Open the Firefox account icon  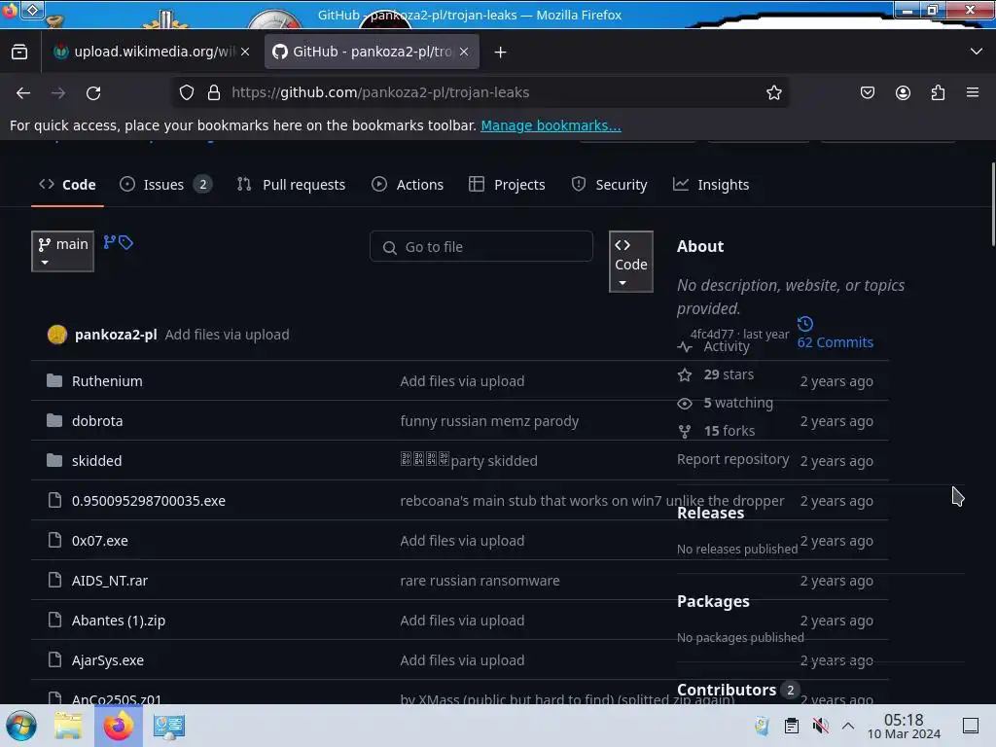coord(903,92)
